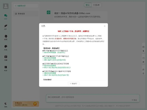Click the 年卡 12个月 3.5版本会员 line
The height and width of the screenshot is (110, 147).
pyautogui.click(x=56, y=56)
